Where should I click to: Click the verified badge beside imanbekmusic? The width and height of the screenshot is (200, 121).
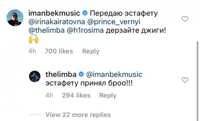(x=84, y=13)
